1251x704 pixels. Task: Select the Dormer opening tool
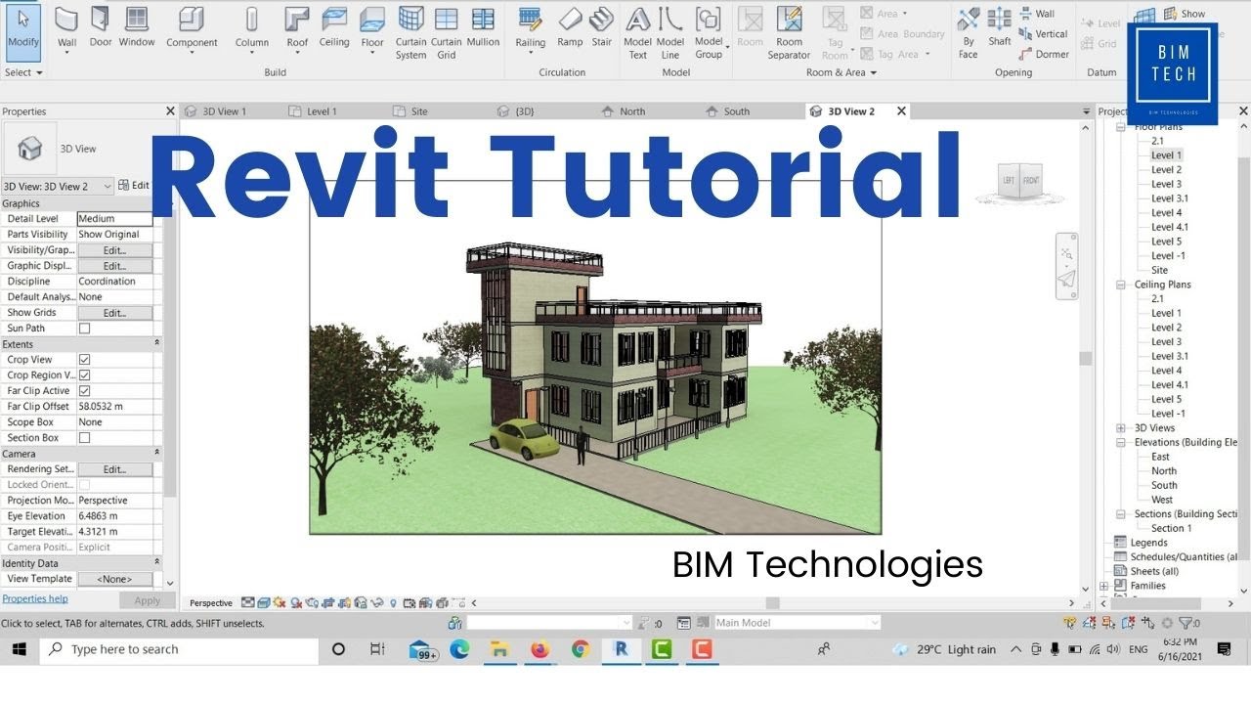pos(1044,55)
